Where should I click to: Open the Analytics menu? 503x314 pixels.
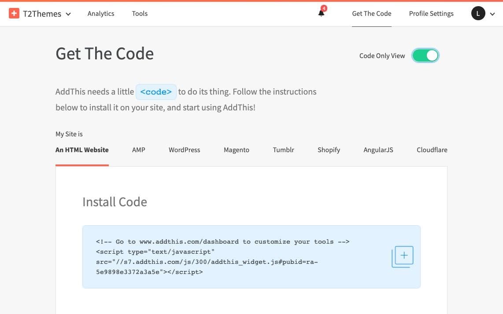click(101, 14)
